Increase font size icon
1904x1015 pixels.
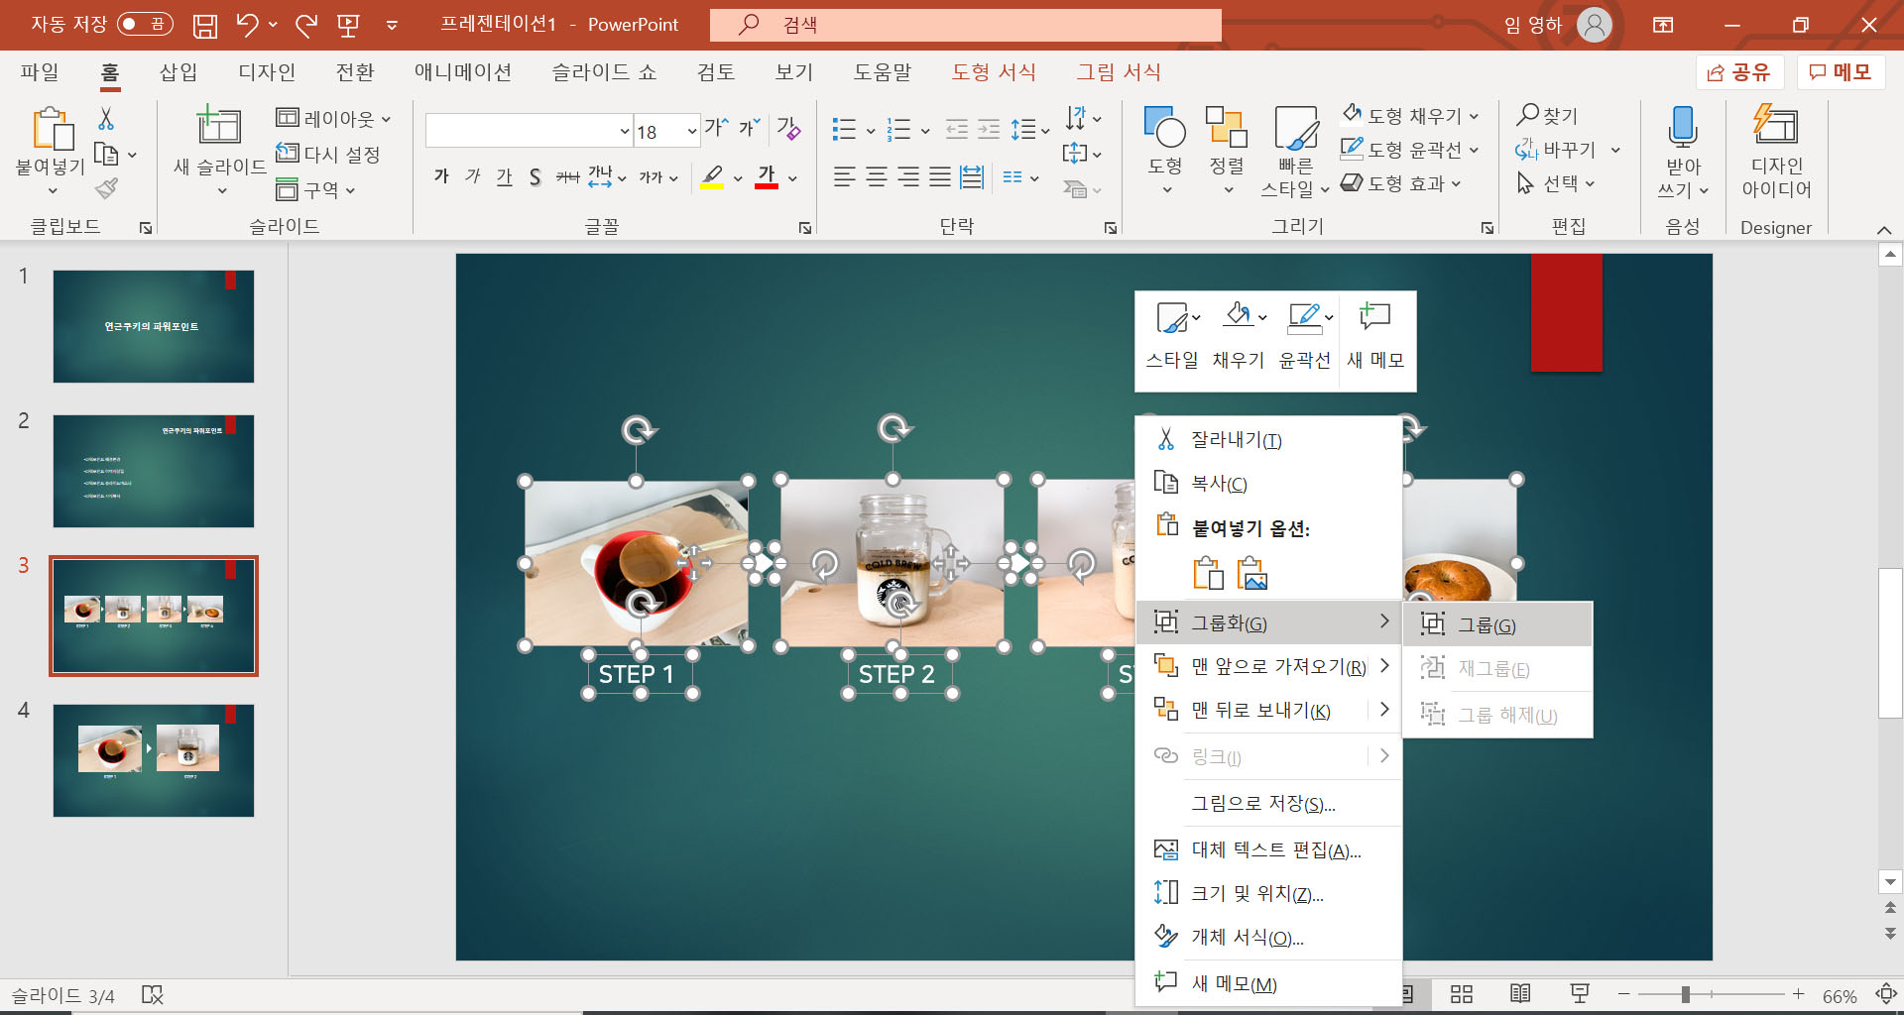pyautogui.click(x=716, y=128)
